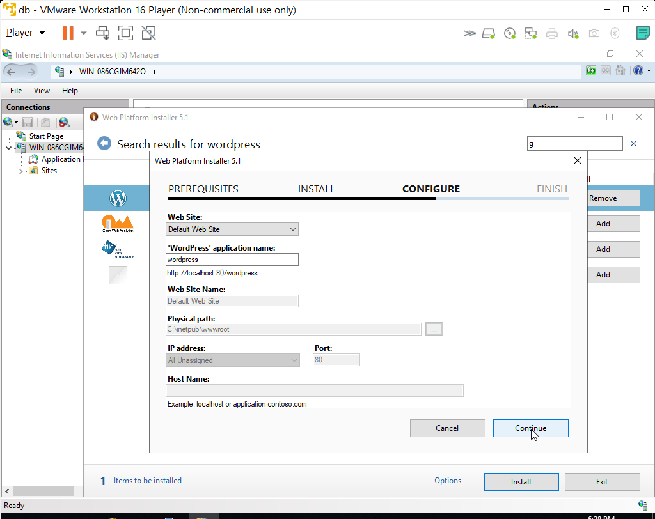Screen dimensions: 655x519
Task: Click the browse ... button for Physical path
Action: (x=434, y=329)
